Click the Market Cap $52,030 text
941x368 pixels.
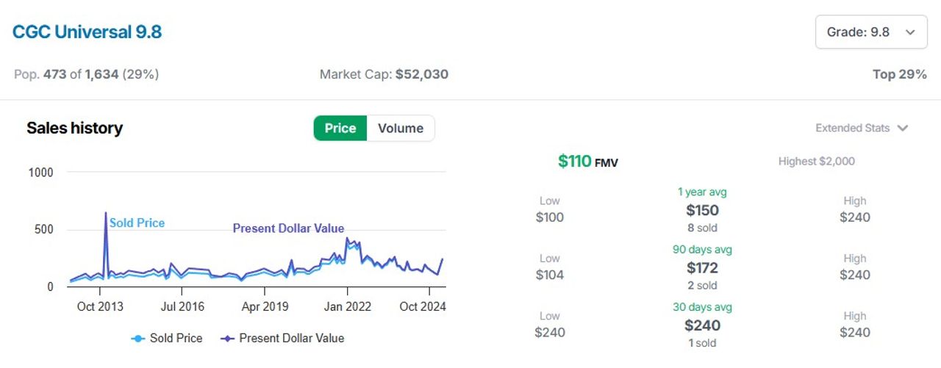point(384,74)
